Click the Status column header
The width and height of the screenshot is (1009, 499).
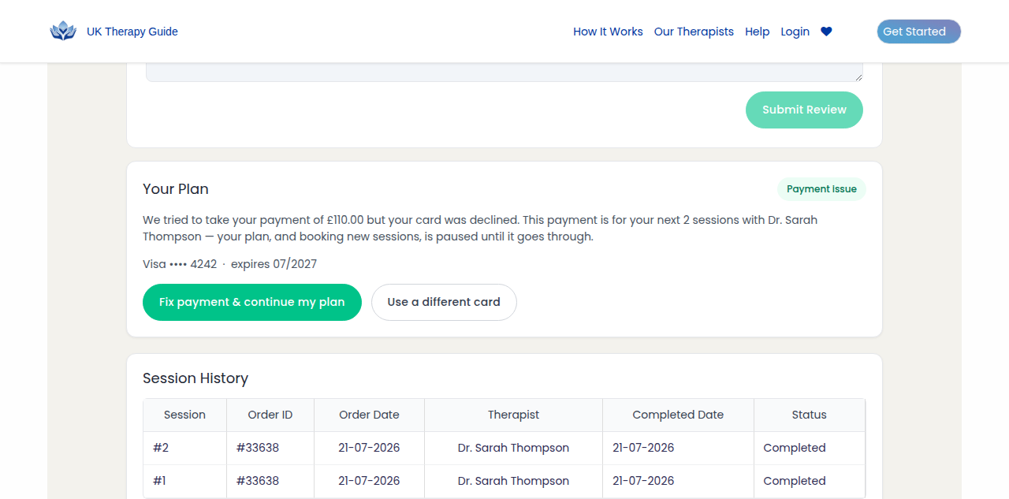click(x=810, y=415)
